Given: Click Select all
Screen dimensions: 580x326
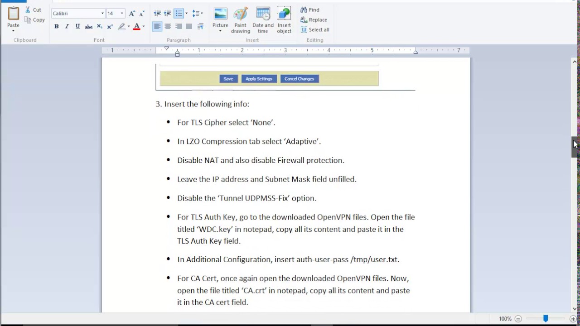Looking at the screenshot, I should tap(315, 30).
